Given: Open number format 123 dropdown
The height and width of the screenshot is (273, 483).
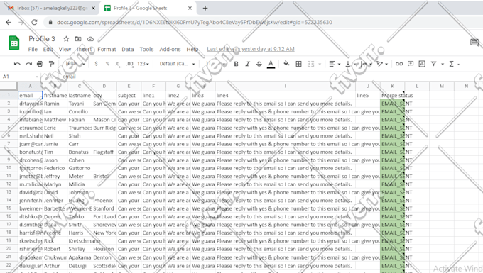Looking at the screenshot, I should click(x=143, y=64).
